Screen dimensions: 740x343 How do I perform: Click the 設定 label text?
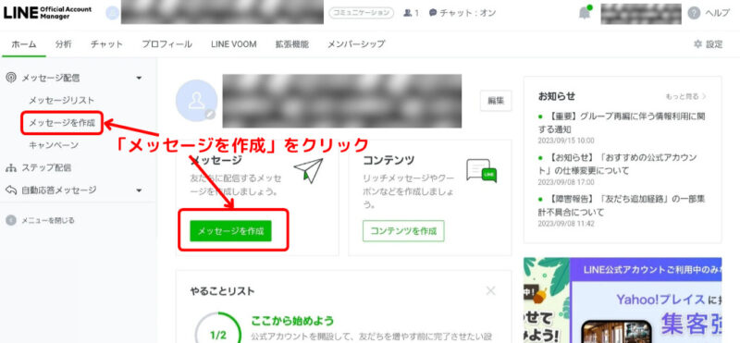point(714,44)
